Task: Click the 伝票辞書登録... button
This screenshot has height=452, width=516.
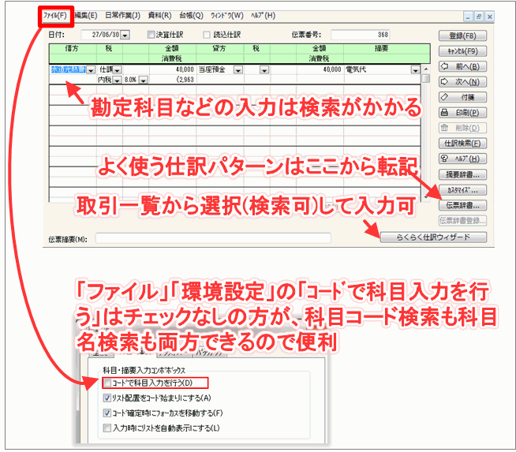Action: pos(462,221)
